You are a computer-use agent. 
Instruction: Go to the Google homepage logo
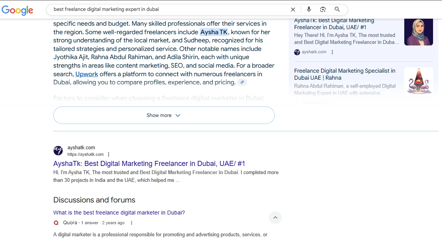point(18,10)
